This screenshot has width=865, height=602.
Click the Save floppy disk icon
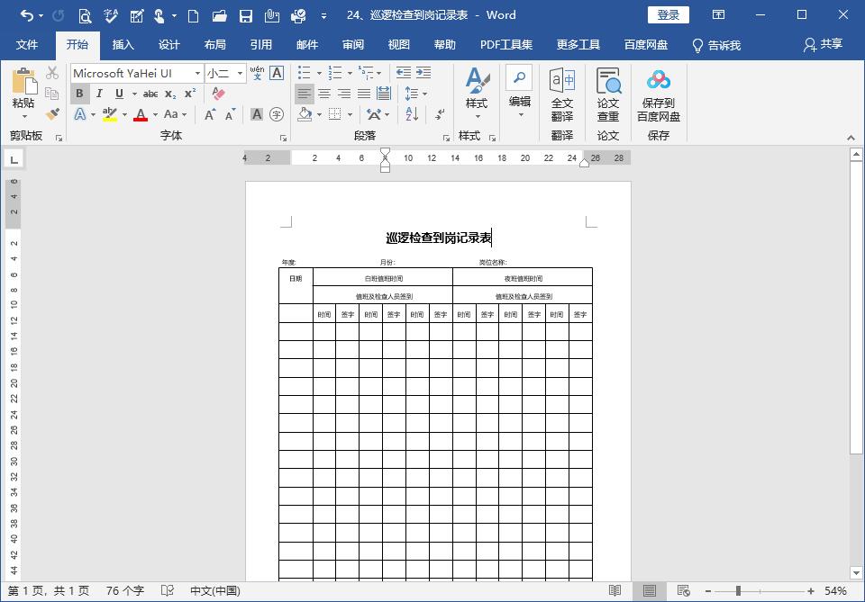[245, 16]
